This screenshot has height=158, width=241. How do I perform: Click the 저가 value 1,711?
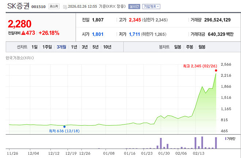click(134, 34)
